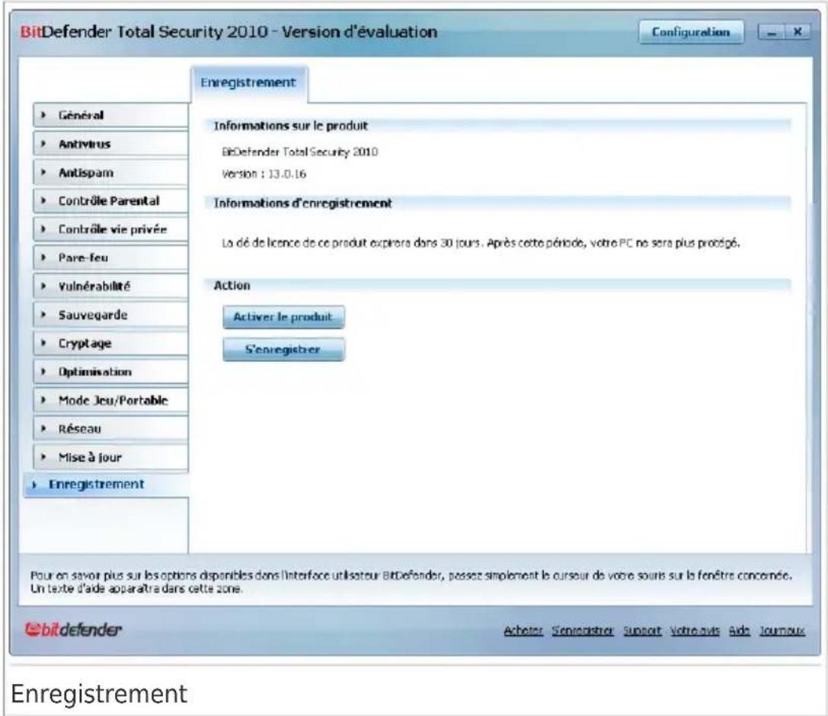The width and height of the screenshot is (828, 716).
Task: Click the BitDefender Total Security 2010 product name
Action: click(300, 152)
